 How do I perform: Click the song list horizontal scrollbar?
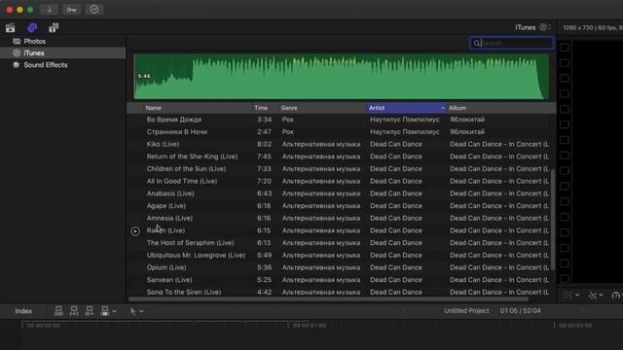(329, 299)
